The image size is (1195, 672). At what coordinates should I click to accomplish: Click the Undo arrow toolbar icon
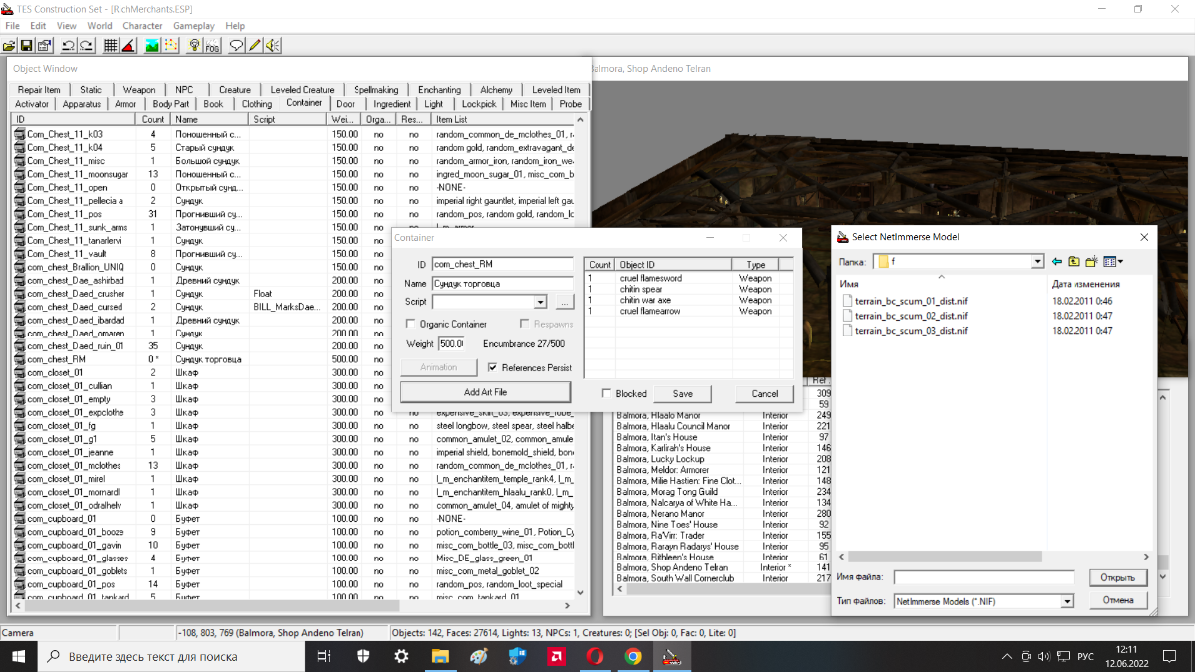[x=68, y=45]
